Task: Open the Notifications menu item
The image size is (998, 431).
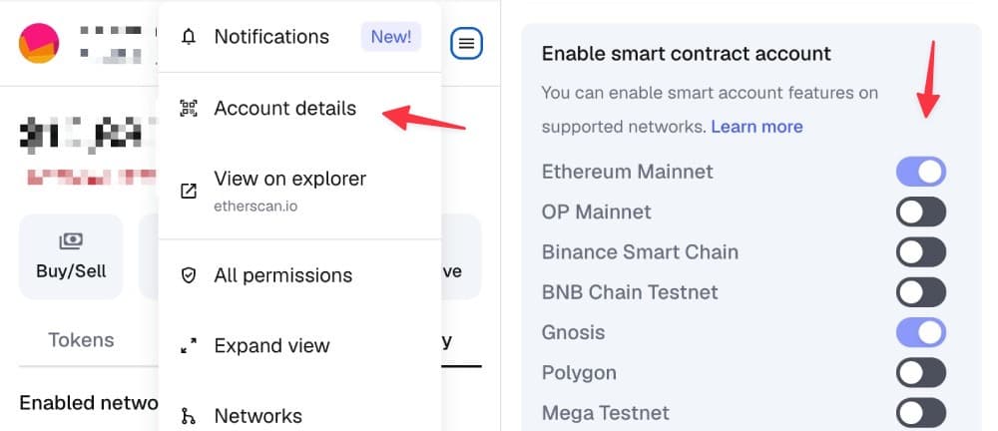Action: (271, 37)
